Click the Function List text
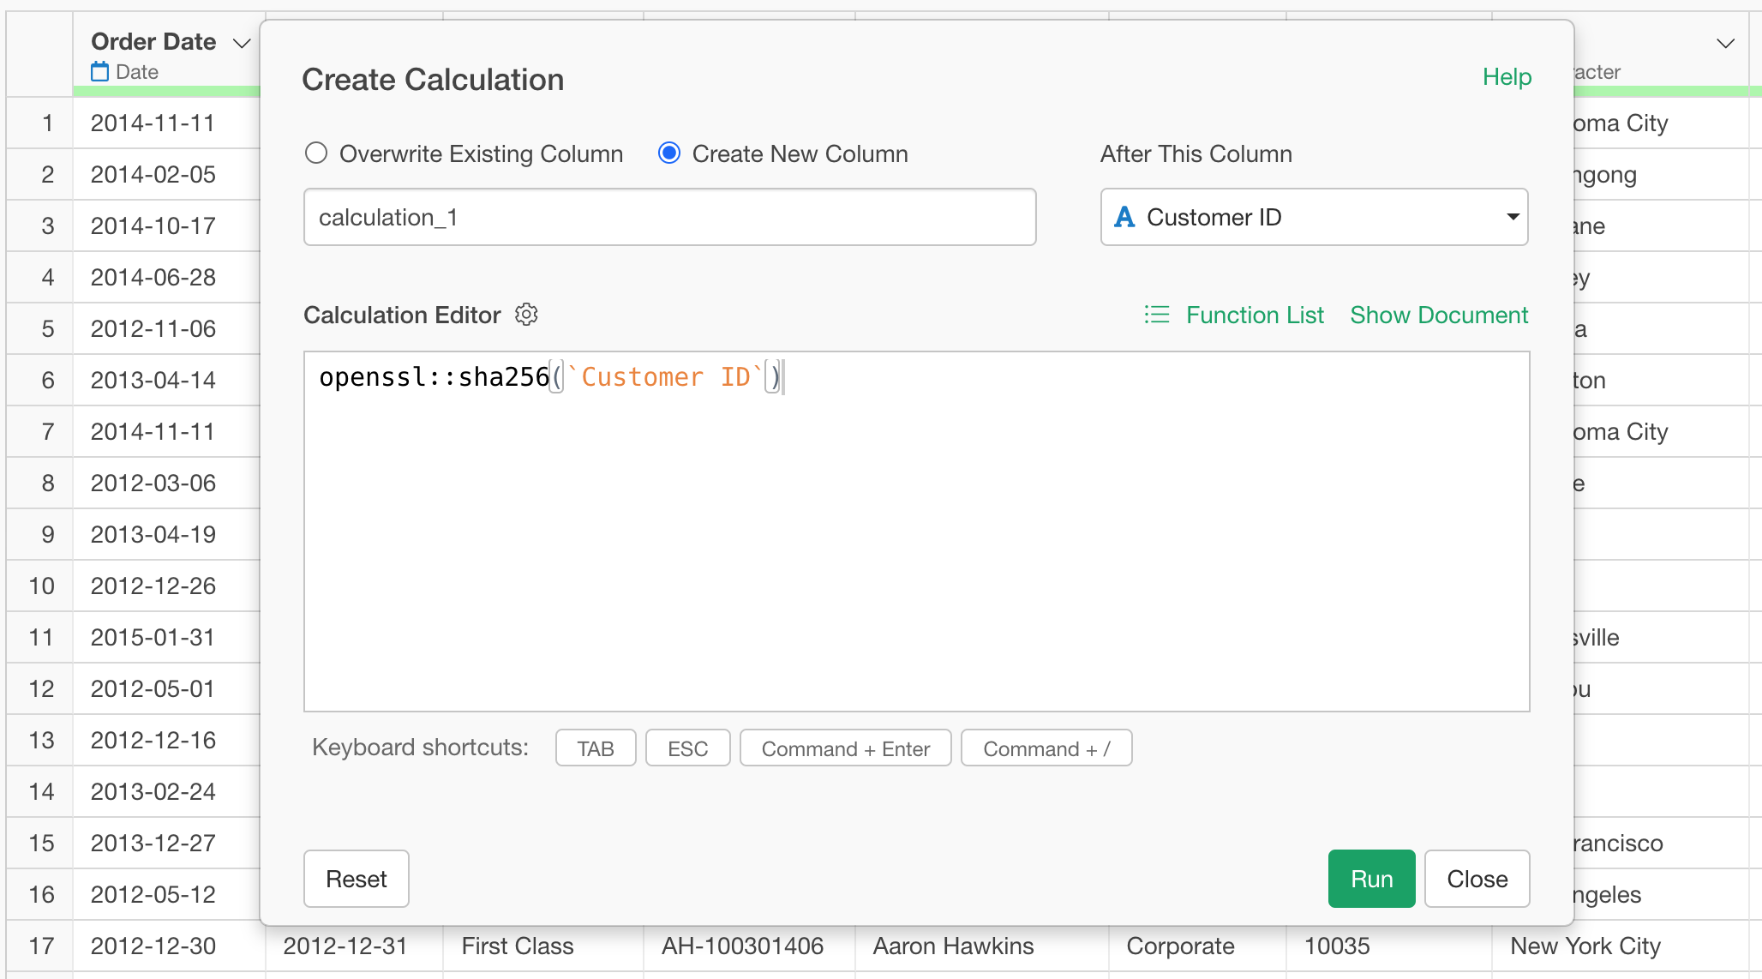Viewport: 1762px width, 979px height. (x=1255, y=315)
